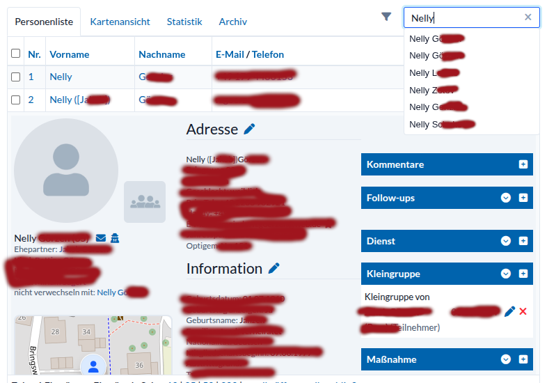
Task: Click the plus icon in Follow-ups header
Action: 523,198
